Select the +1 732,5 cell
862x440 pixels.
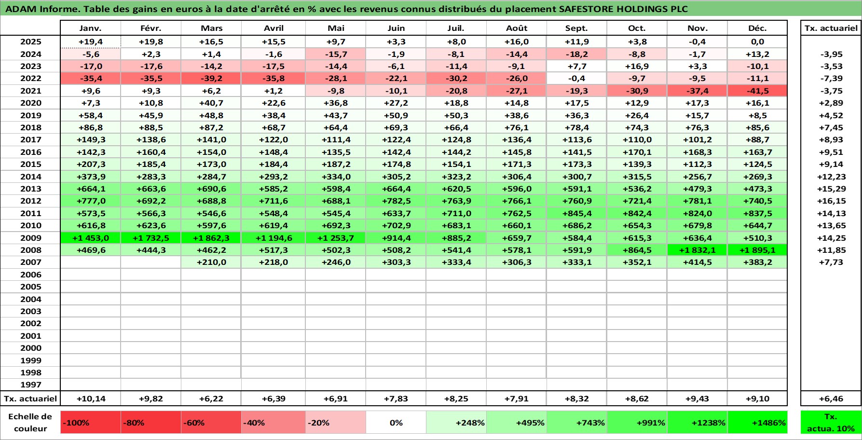coord(151,238)
